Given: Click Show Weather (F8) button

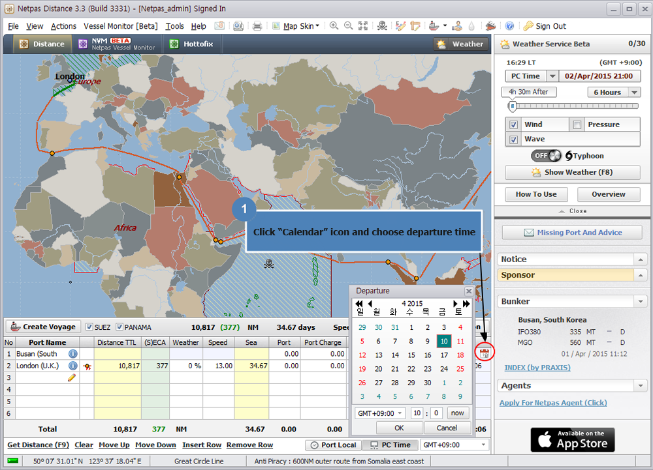Looking at the screenshot, I should 572,172.
